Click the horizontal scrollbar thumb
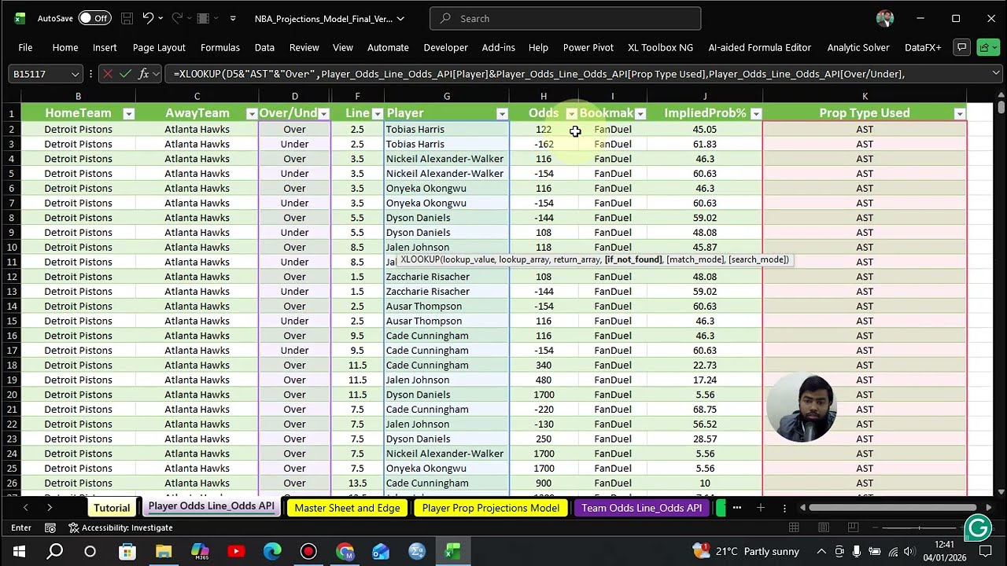Image resolution: width=1007 pixels, height=566 pixels. coord(894,508)
